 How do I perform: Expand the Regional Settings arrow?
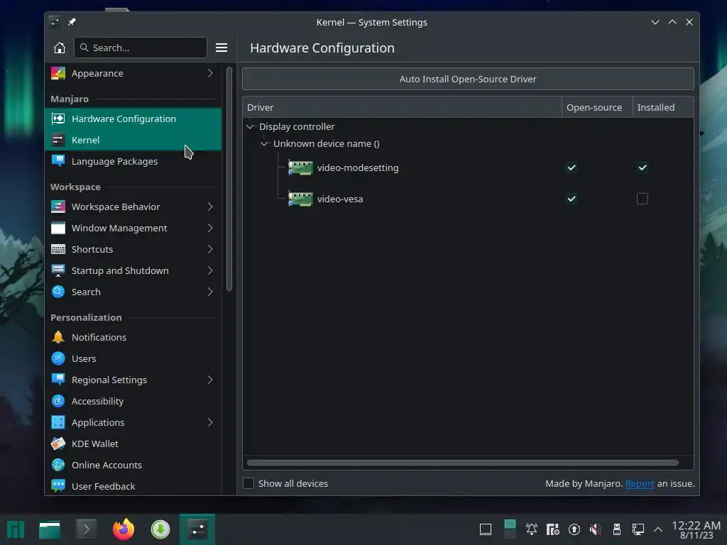coord(210,380)
